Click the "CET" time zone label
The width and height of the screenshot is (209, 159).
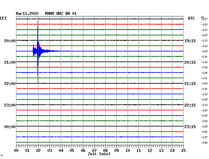pos(3,18)
